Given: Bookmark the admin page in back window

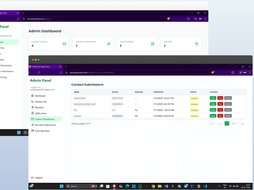Looking at the screenshot, I should pyautogui.click(x=18, y=19).
